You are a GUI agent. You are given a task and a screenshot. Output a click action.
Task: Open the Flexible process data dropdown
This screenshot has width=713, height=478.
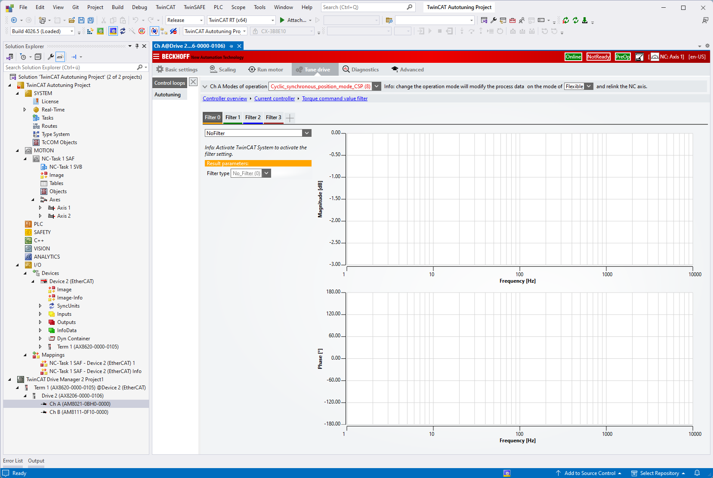tap(589, 86)
